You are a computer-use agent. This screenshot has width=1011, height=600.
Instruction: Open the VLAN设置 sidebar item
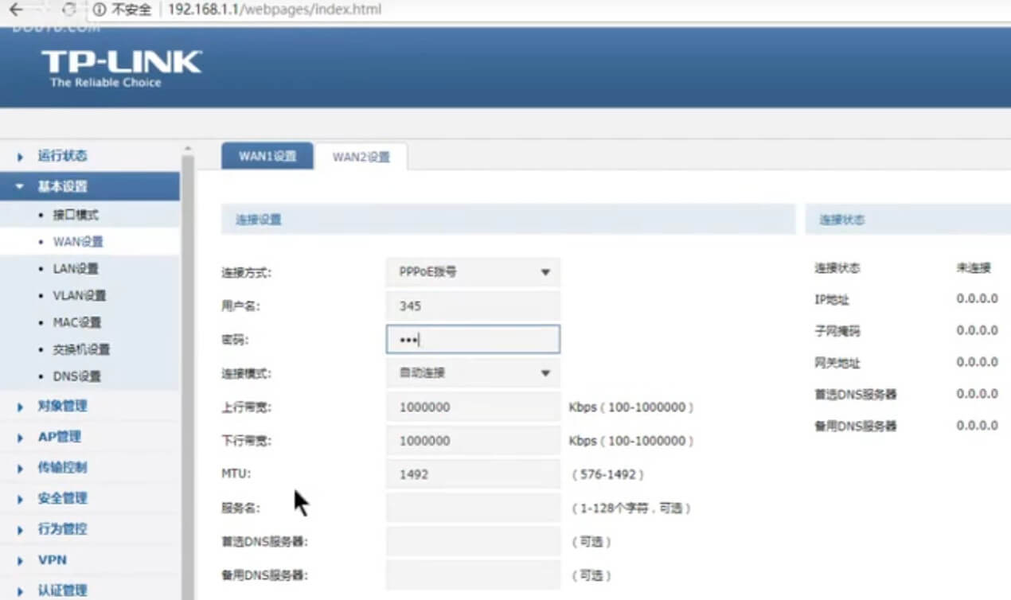(x=79, y=296)
